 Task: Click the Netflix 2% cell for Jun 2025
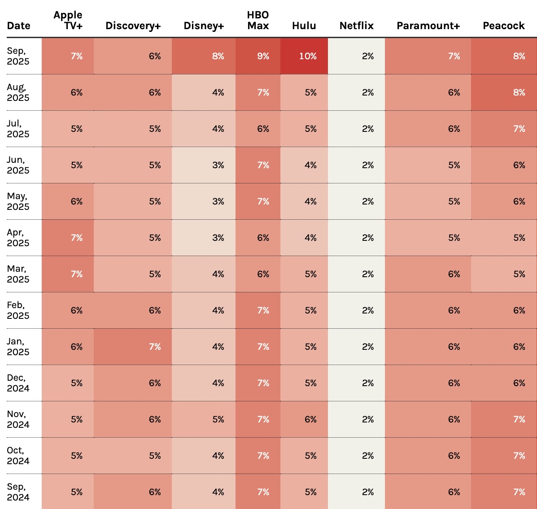tap(357, 165)
